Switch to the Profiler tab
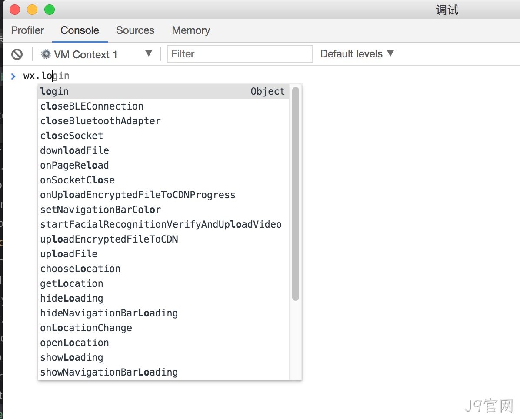520x419 pixels. pyautogui.click(x=27, y=30)
